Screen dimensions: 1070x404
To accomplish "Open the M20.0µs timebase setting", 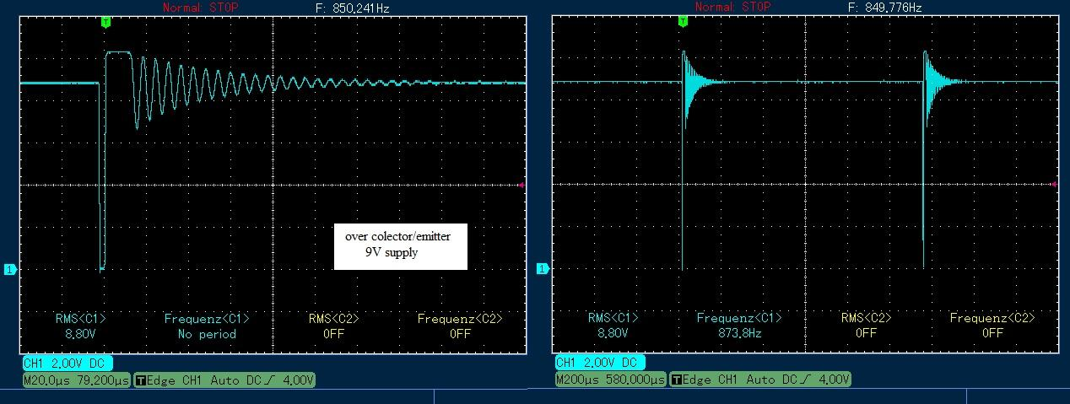I will coord(76,380).
